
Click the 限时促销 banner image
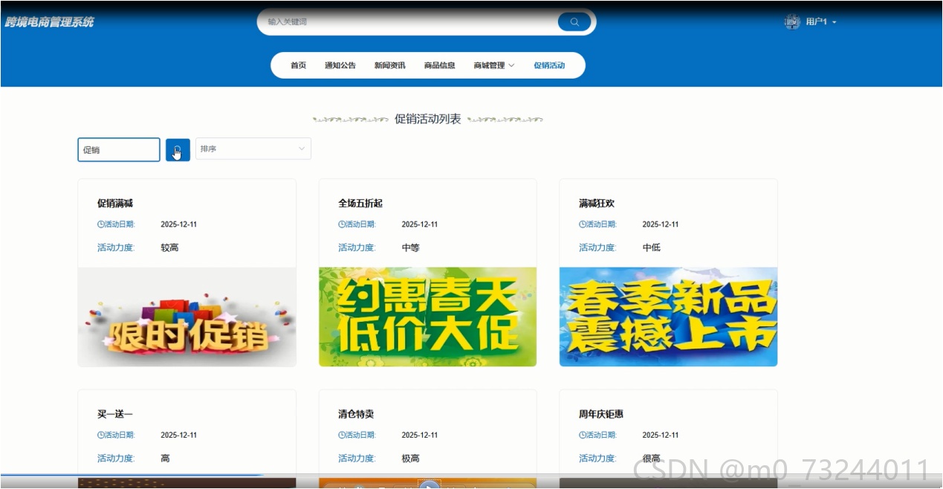(187, 317)
